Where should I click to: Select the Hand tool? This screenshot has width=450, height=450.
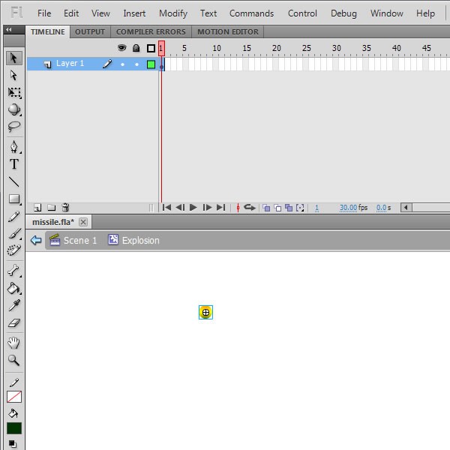click(x=14, y=343)
